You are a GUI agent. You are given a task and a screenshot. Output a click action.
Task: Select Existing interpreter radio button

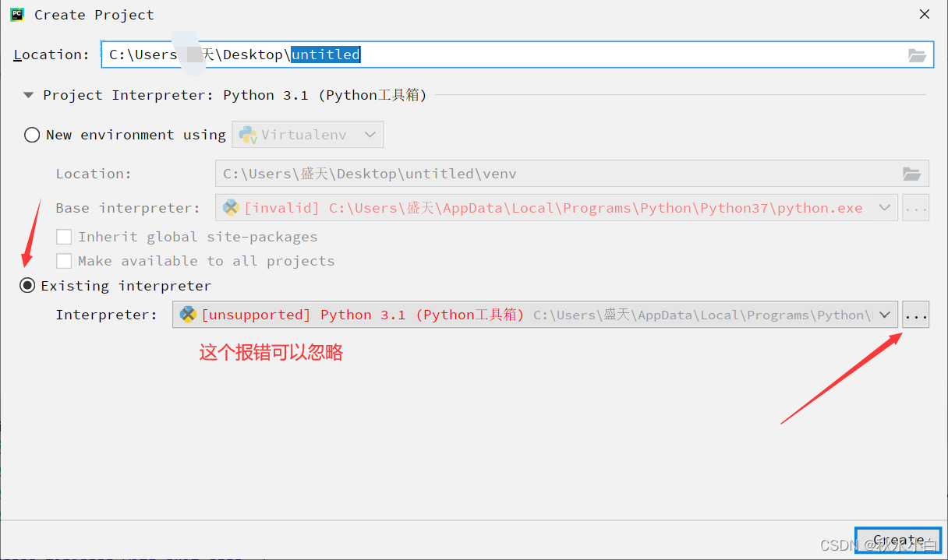pos(27,286)
